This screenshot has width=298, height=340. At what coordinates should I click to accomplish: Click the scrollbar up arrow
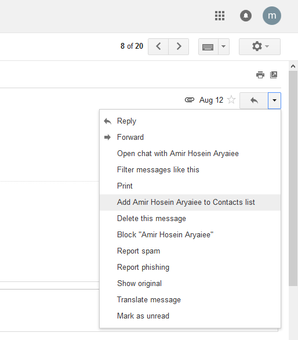point(293,66)
